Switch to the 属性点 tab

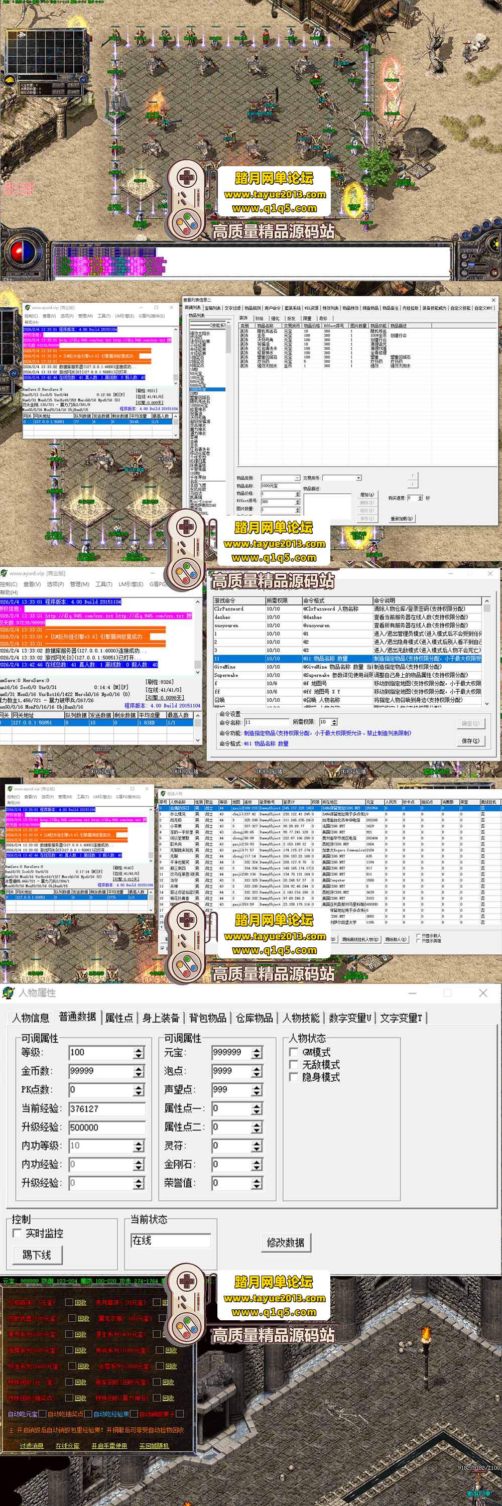(x=118, y=1018)
